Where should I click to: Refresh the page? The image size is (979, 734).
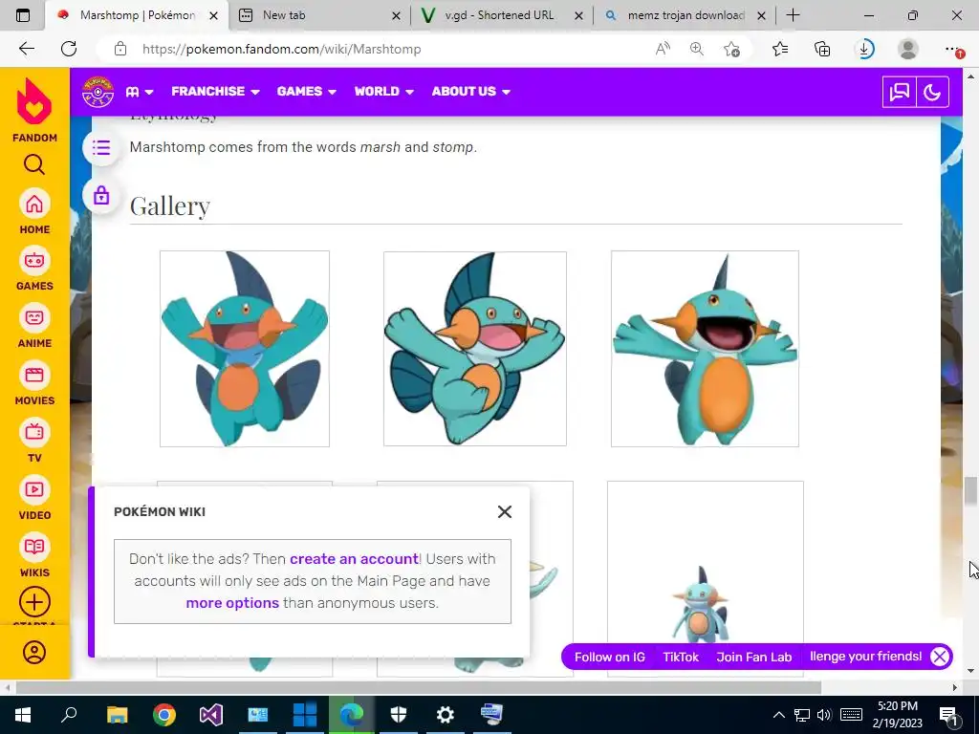(x=69, y=49)
